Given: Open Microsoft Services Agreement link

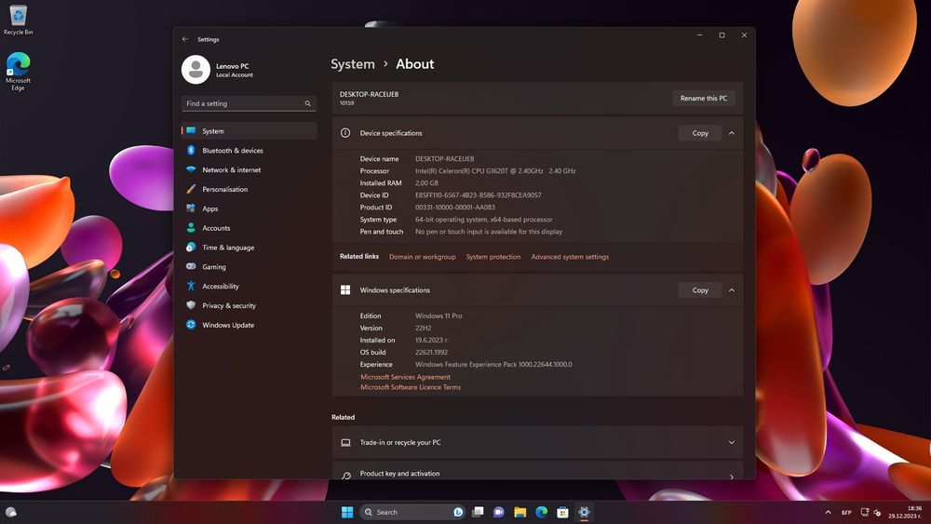Looking at the screenshot, I should [406, 377].
